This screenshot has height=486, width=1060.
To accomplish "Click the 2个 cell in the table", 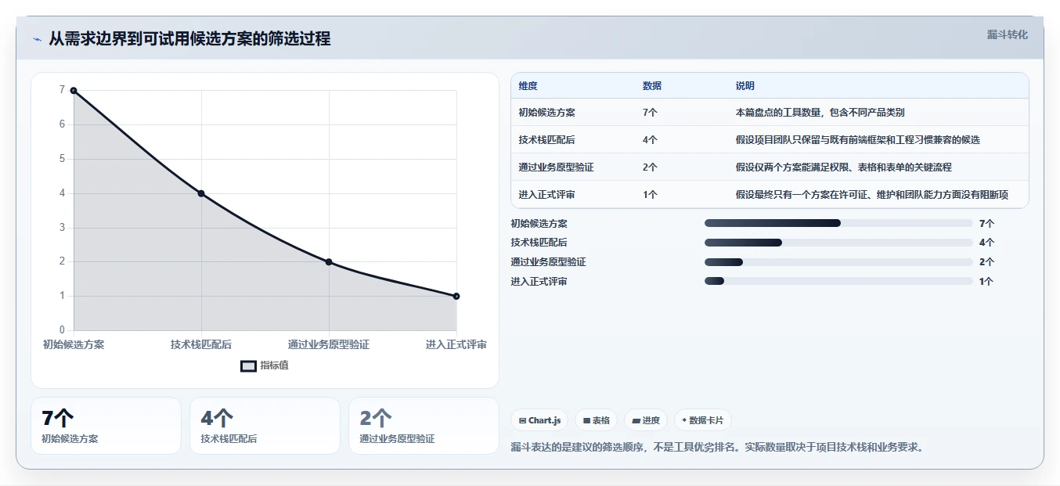I will tap(650, 167).
